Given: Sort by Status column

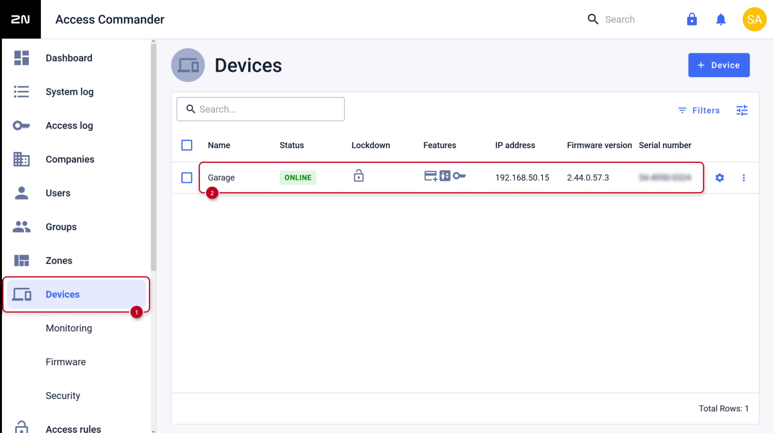Looking at the screenshot, I should pos(292,145).
